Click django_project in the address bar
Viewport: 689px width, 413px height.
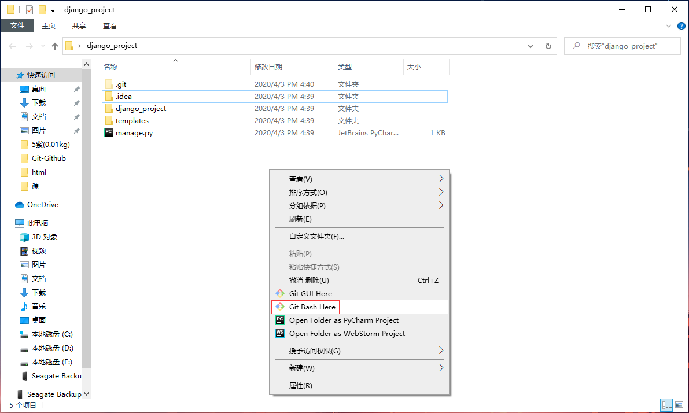point(112,46)
